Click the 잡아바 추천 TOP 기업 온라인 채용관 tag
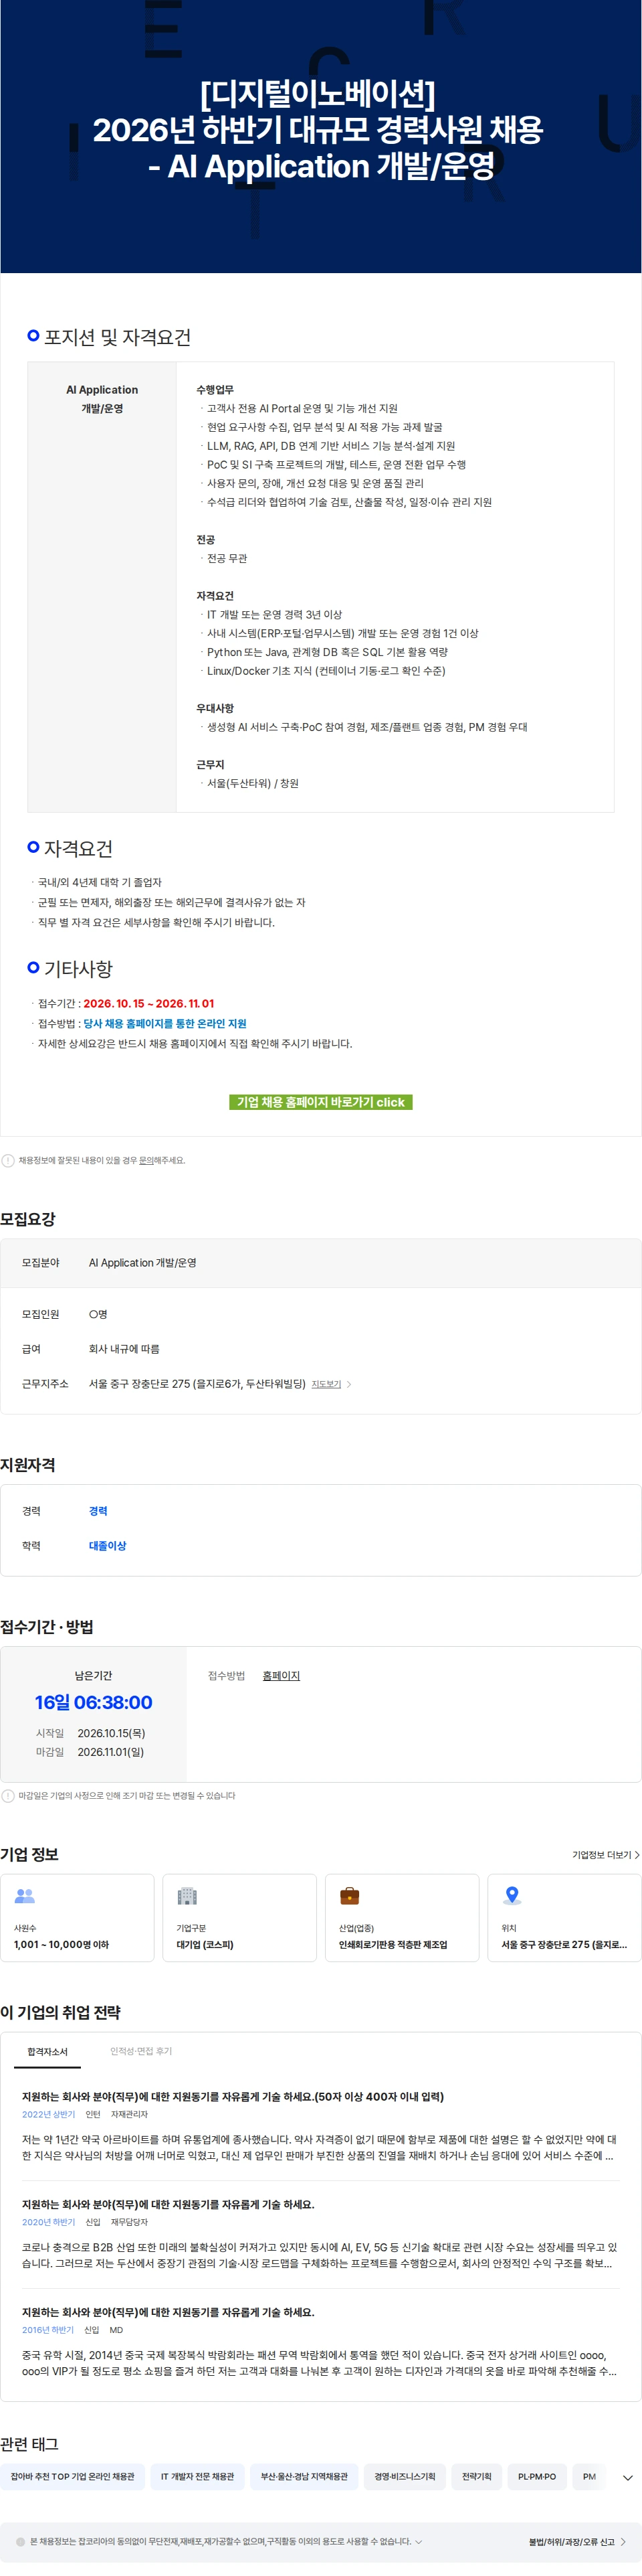The height and width of the screenshot is (2576, 642). tap(73, 2476)
